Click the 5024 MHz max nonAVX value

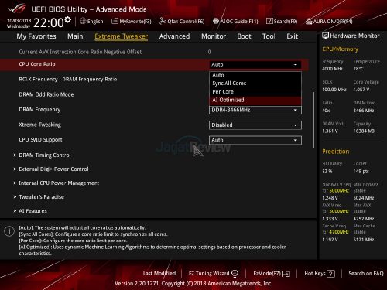point(364,198)
